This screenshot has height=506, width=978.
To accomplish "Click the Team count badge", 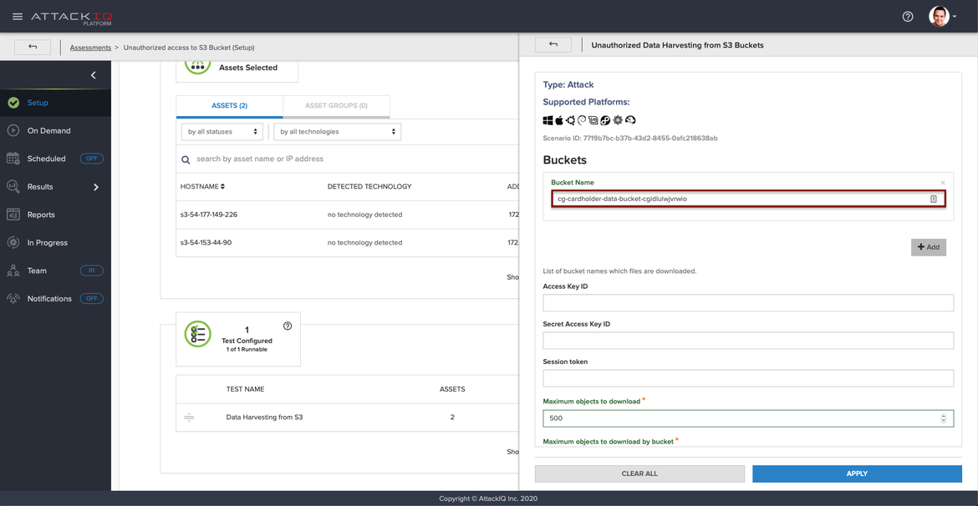I will [x=91, y=271].
